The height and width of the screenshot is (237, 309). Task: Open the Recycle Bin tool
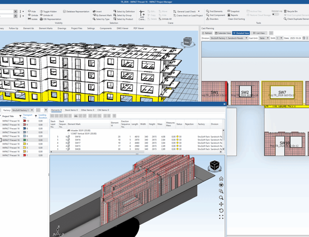291,11
